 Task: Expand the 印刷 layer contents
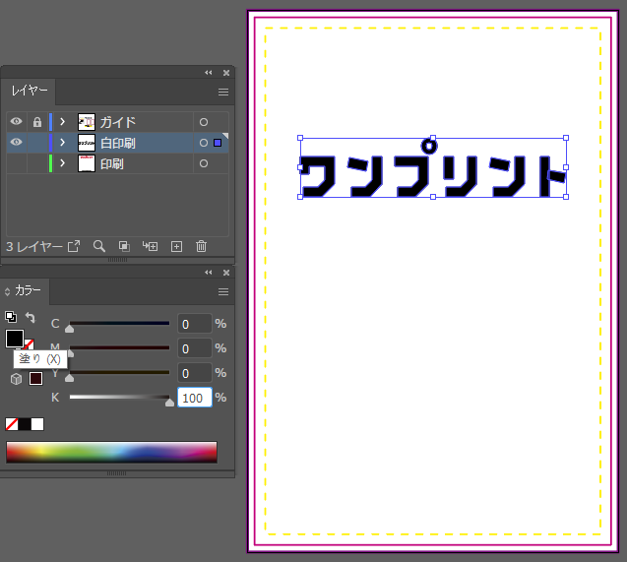(x=62, y=163)
